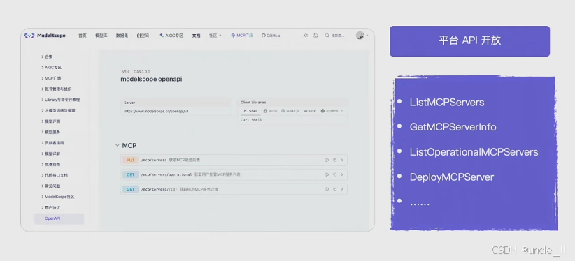Open the 社区 dropdown menu

tap(215, 36)
